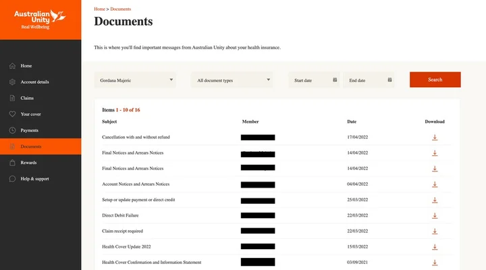486x270 pixels.
Task: Click the Help & support chat icon
Action: [12, 179]
